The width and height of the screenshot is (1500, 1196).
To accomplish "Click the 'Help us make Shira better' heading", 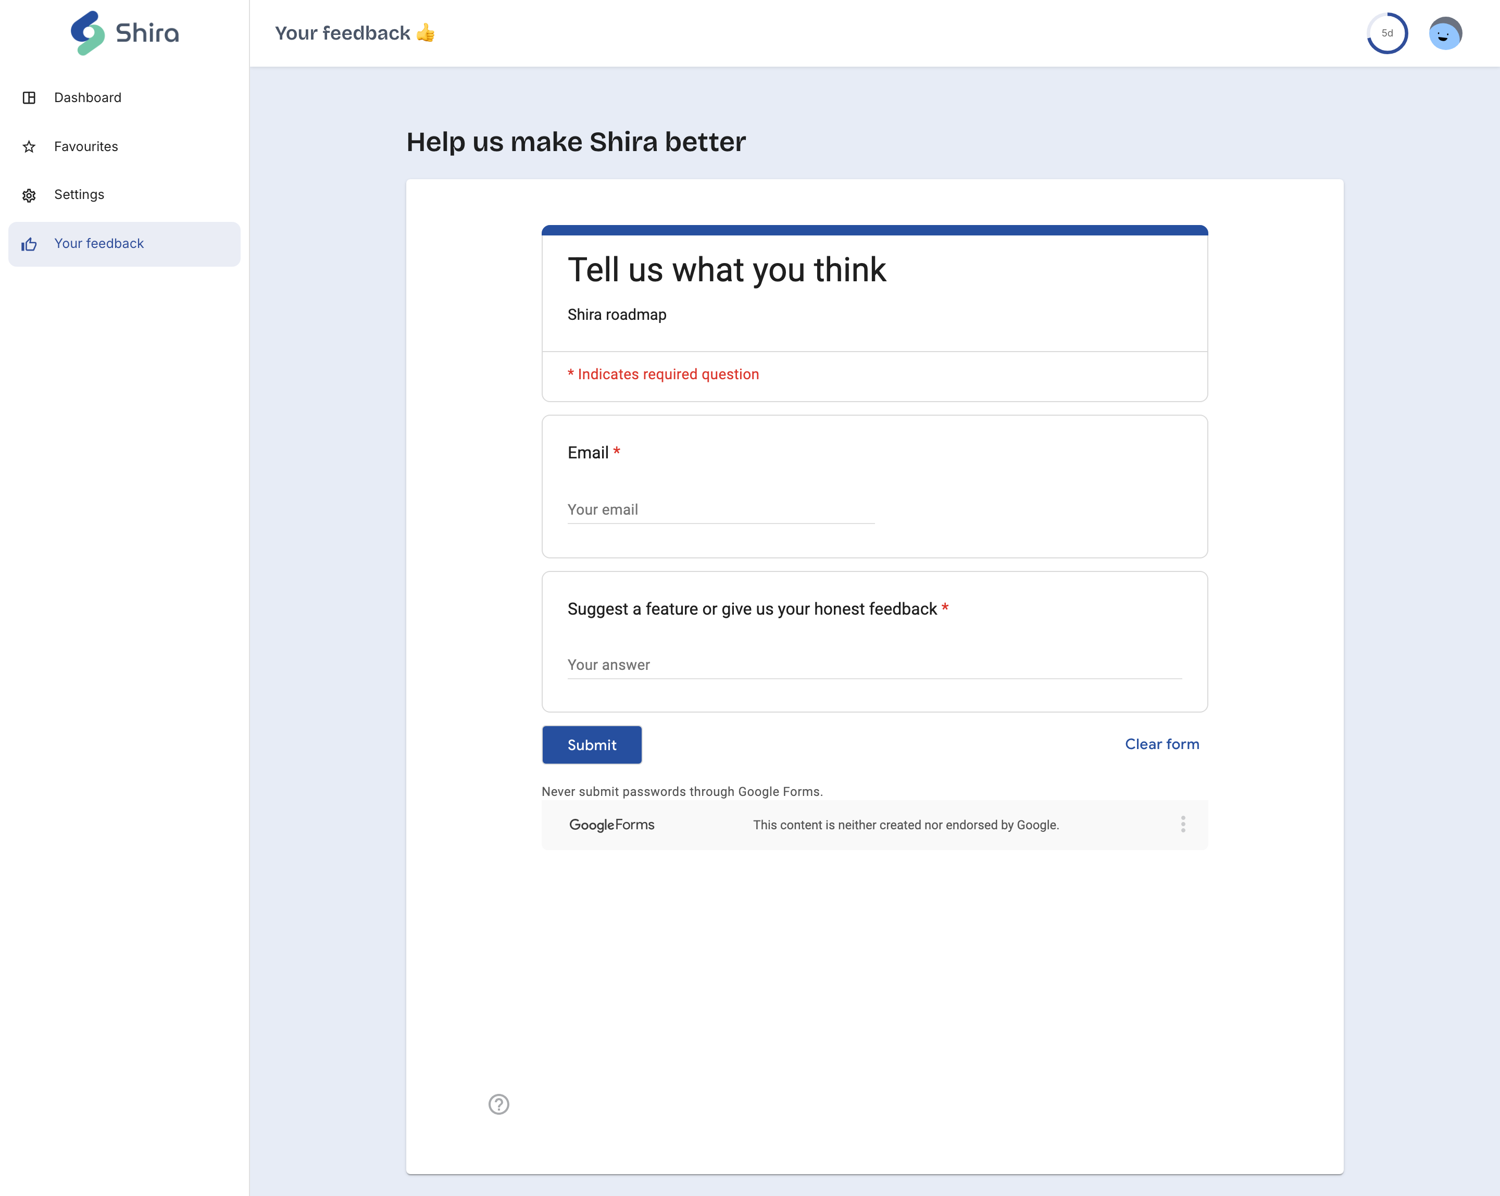I will (x=576, y=142).
